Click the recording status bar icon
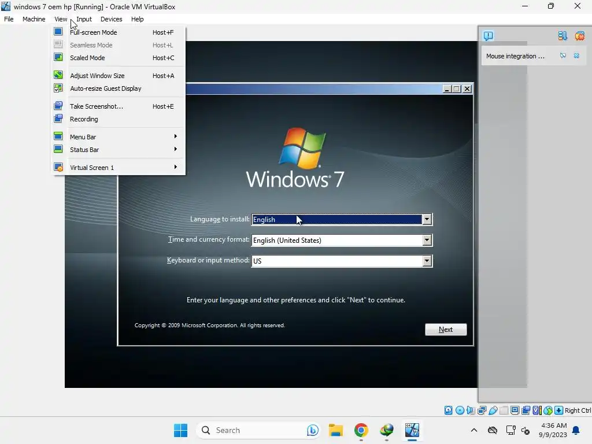592x444 pixels. point(526,410)
